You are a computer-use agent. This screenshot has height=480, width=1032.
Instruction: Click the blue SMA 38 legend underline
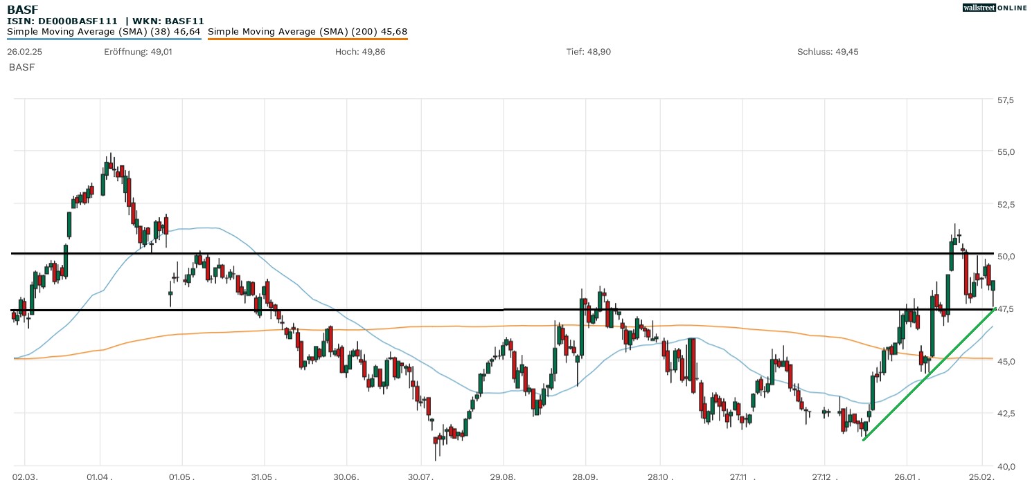104,39
